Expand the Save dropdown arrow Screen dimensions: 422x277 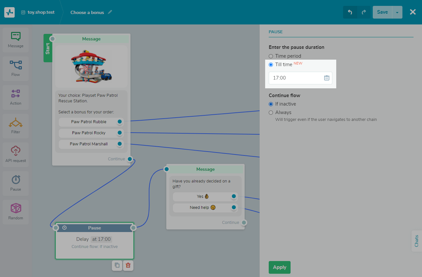397,12
